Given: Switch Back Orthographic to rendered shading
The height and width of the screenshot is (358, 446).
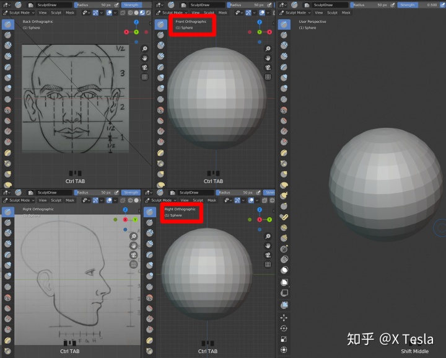Looking at the screenshot, I should [148, 13].
